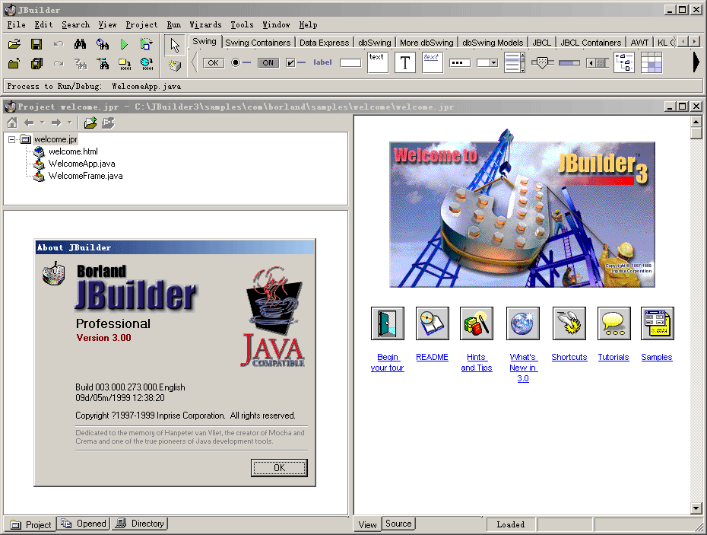Click the Make project folder icon
Screen dimensions: 707x535
pos(125,64)
